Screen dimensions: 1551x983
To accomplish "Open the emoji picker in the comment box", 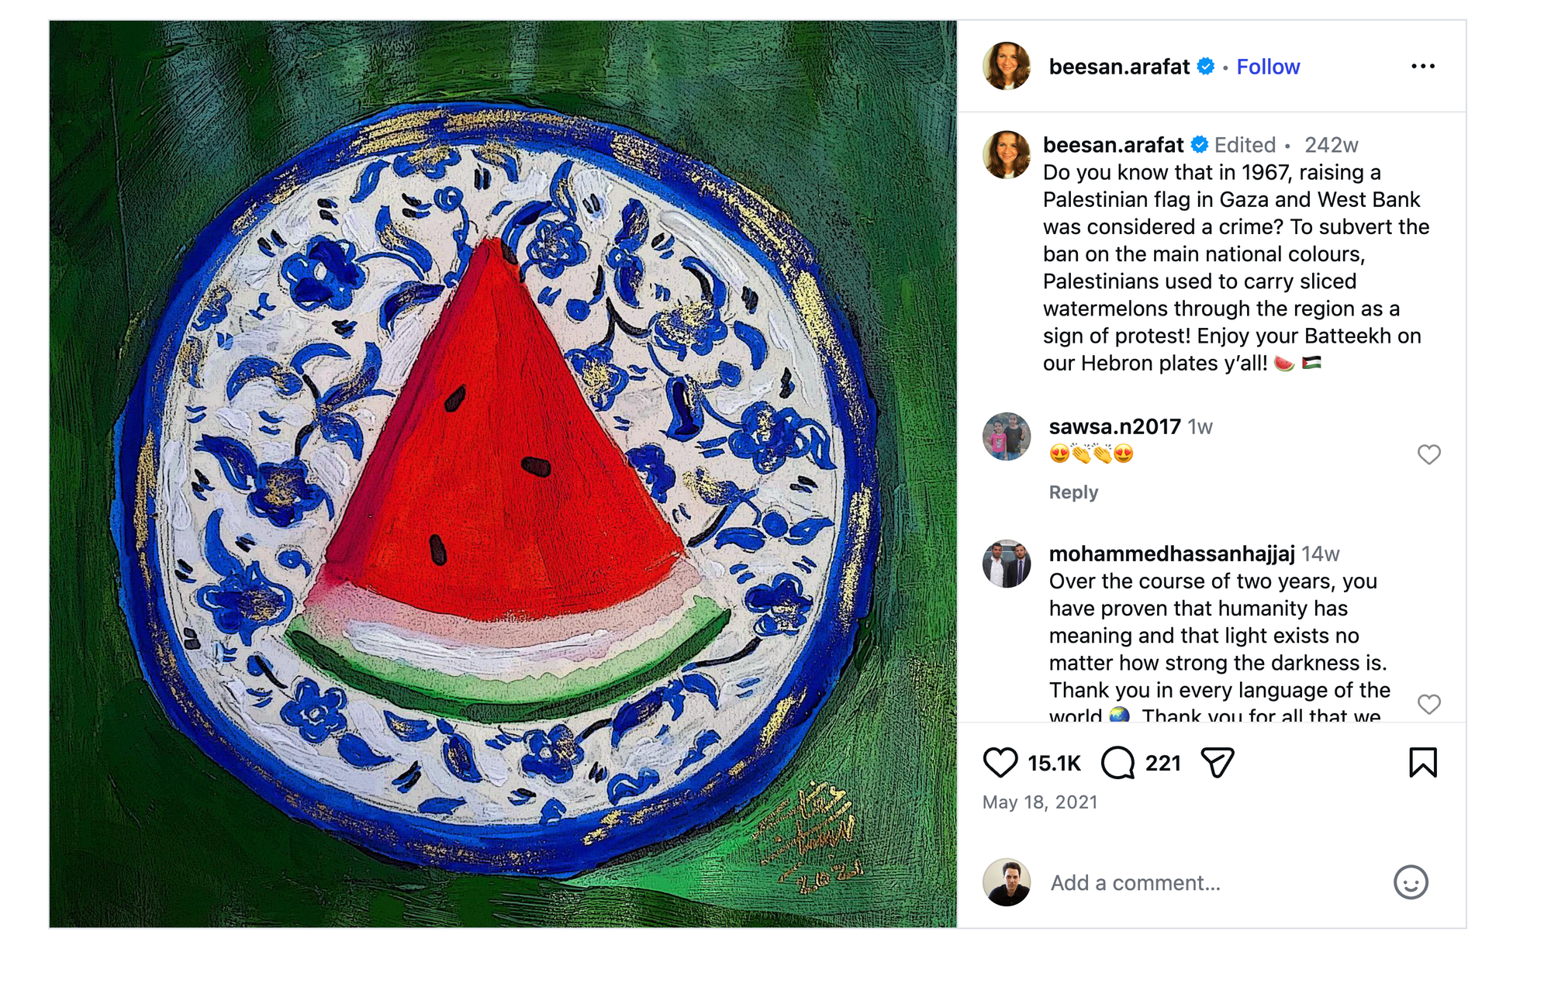I will 1410,882.
